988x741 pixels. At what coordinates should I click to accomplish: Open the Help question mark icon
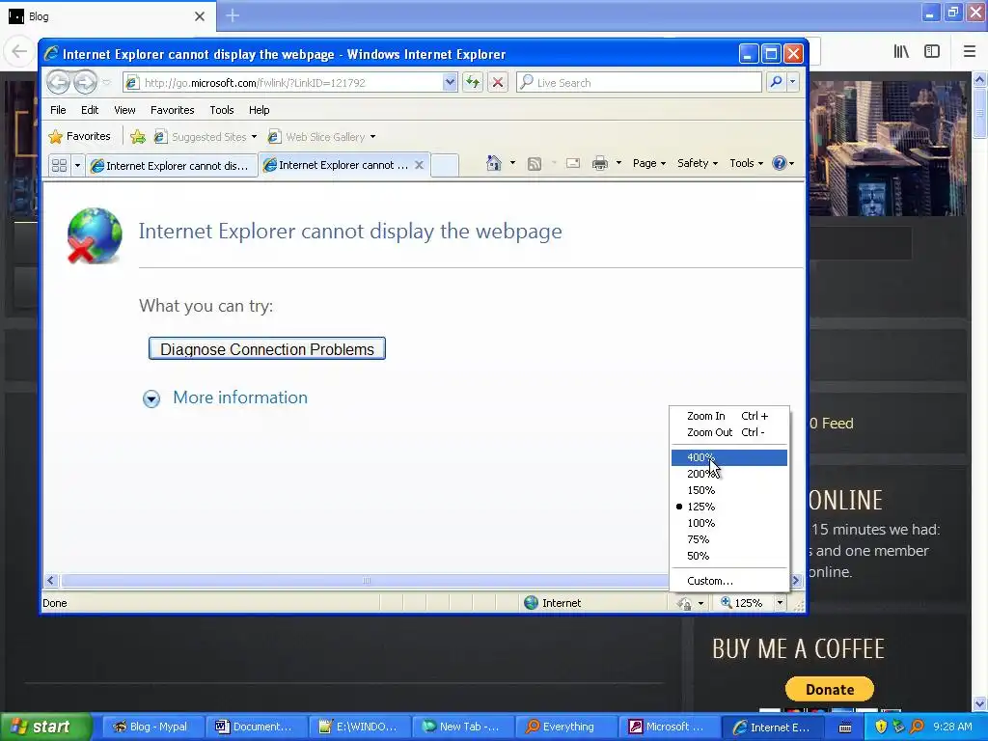[x=780, y=163]
